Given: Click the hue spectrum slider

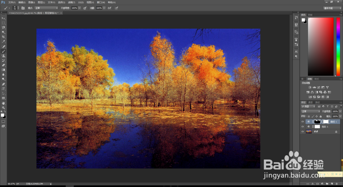Looking at the screenshot, I should click(x=338, y=46).
